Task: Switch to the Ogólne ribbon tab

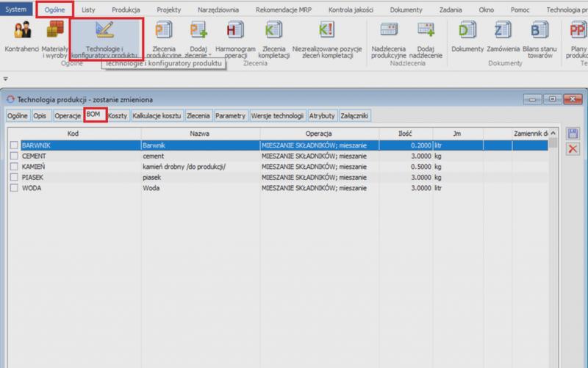Action: click(x=54, y=10)
